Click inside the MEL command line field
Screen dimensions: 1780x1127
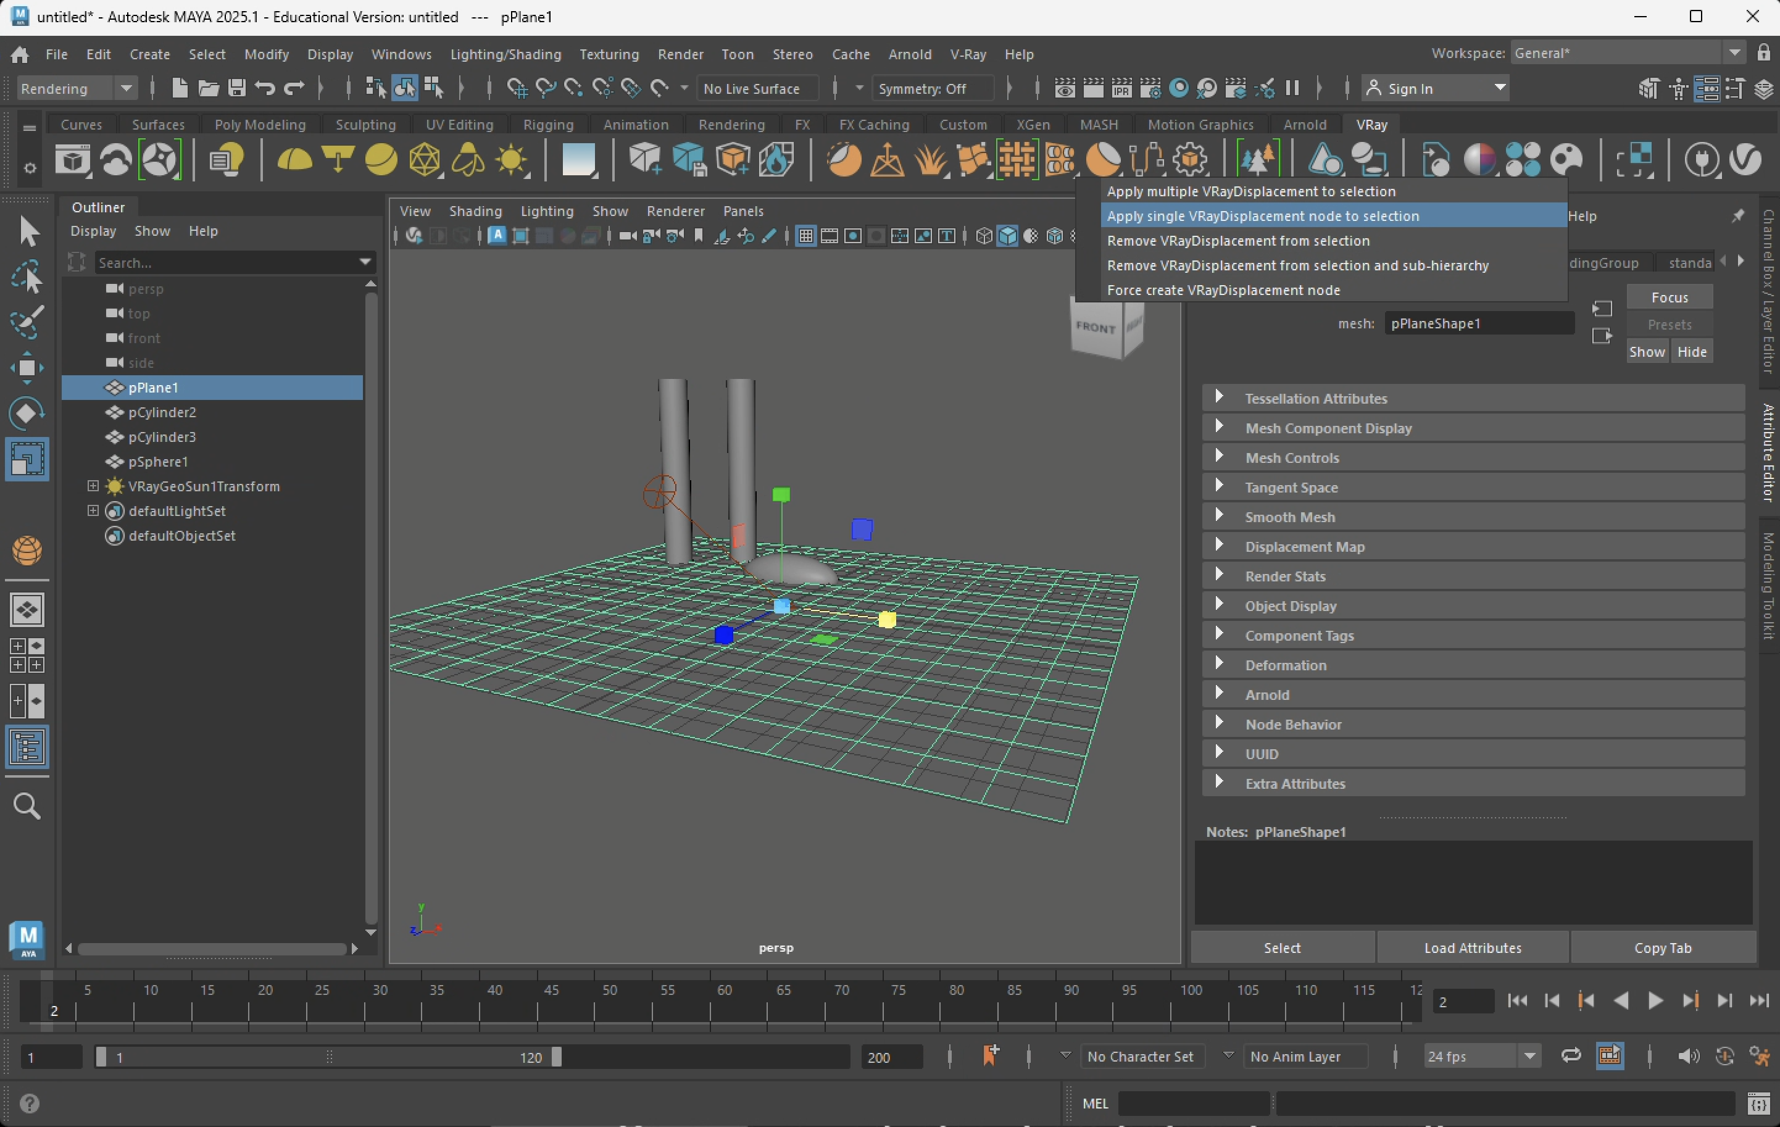(1194, 1104)
